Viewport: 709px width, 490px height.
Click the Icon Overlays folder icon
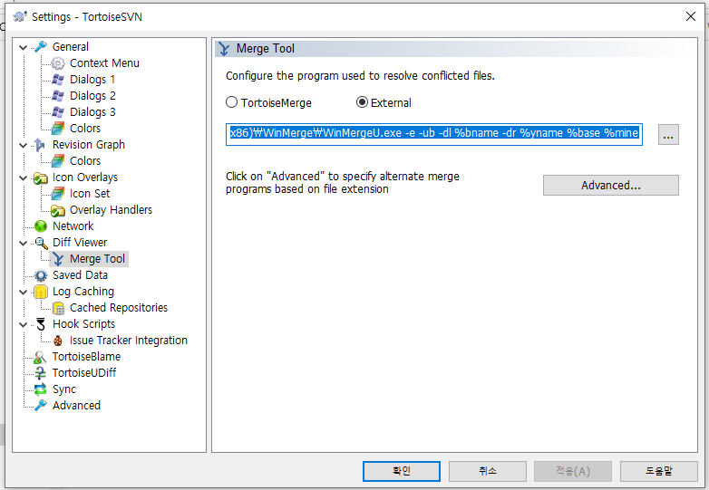(x=41, y=178)
